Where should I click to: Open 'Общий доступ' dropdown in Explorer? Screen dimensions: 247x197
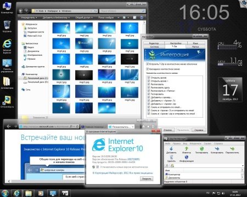(x=84, y=18)
